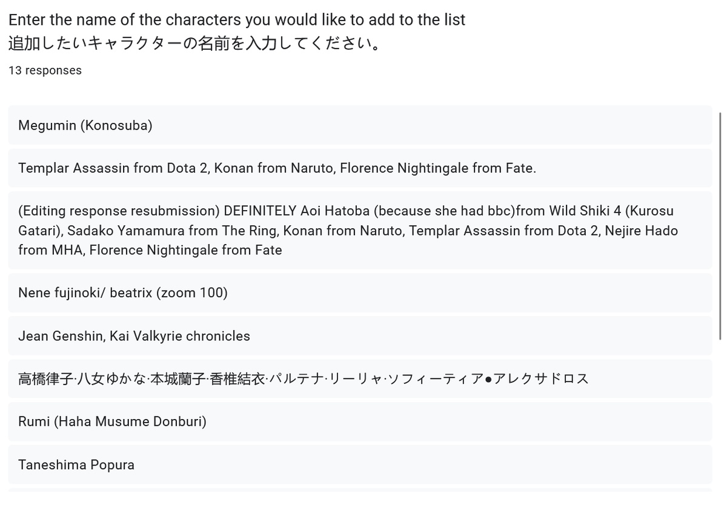Select the Taneshima Popura response
This screenshot has height=508, width=727.
[x=76, y=465]
